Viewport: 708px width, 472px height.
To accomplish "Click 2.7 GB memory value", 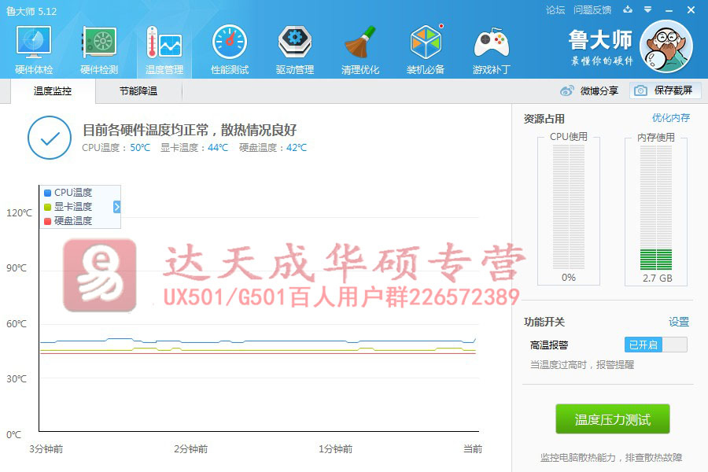I will (658, 278).
